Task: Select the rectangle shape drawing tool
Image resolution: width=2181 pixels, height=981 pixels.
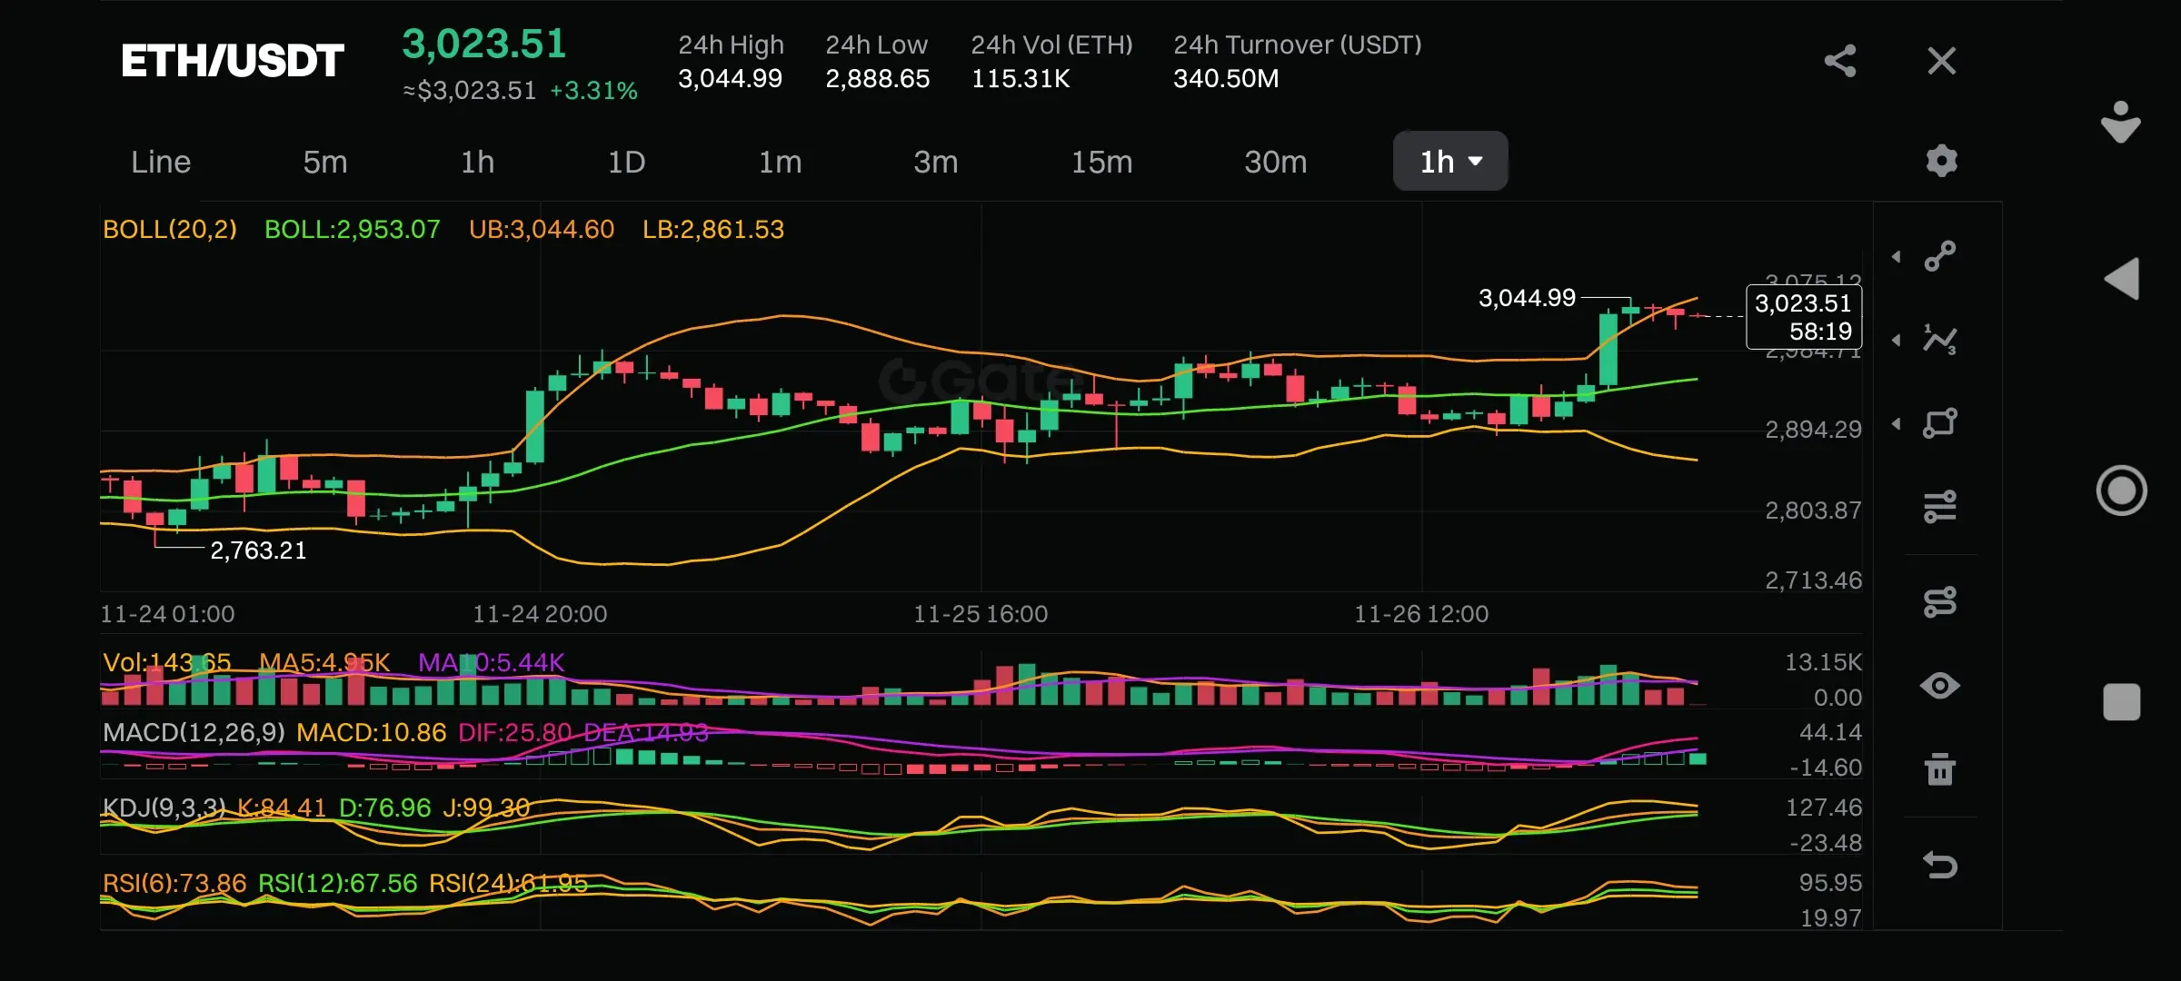Action: [x=1940, y=423]
